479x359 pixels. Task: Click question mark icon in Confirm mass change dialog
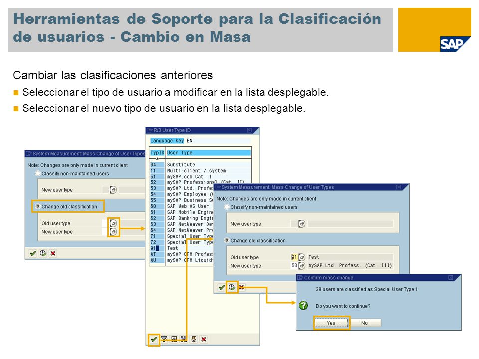click(303, 305)
